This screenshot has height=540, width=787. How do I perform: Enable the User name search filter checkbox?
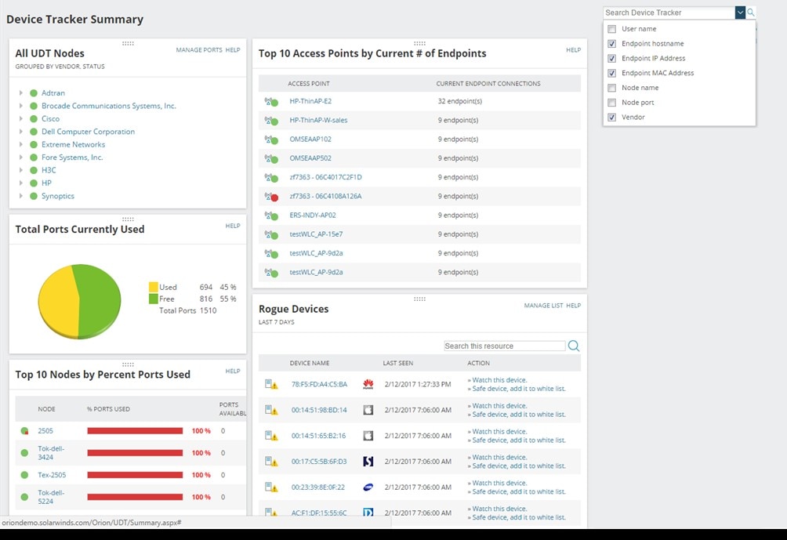(x=611, y=28)
